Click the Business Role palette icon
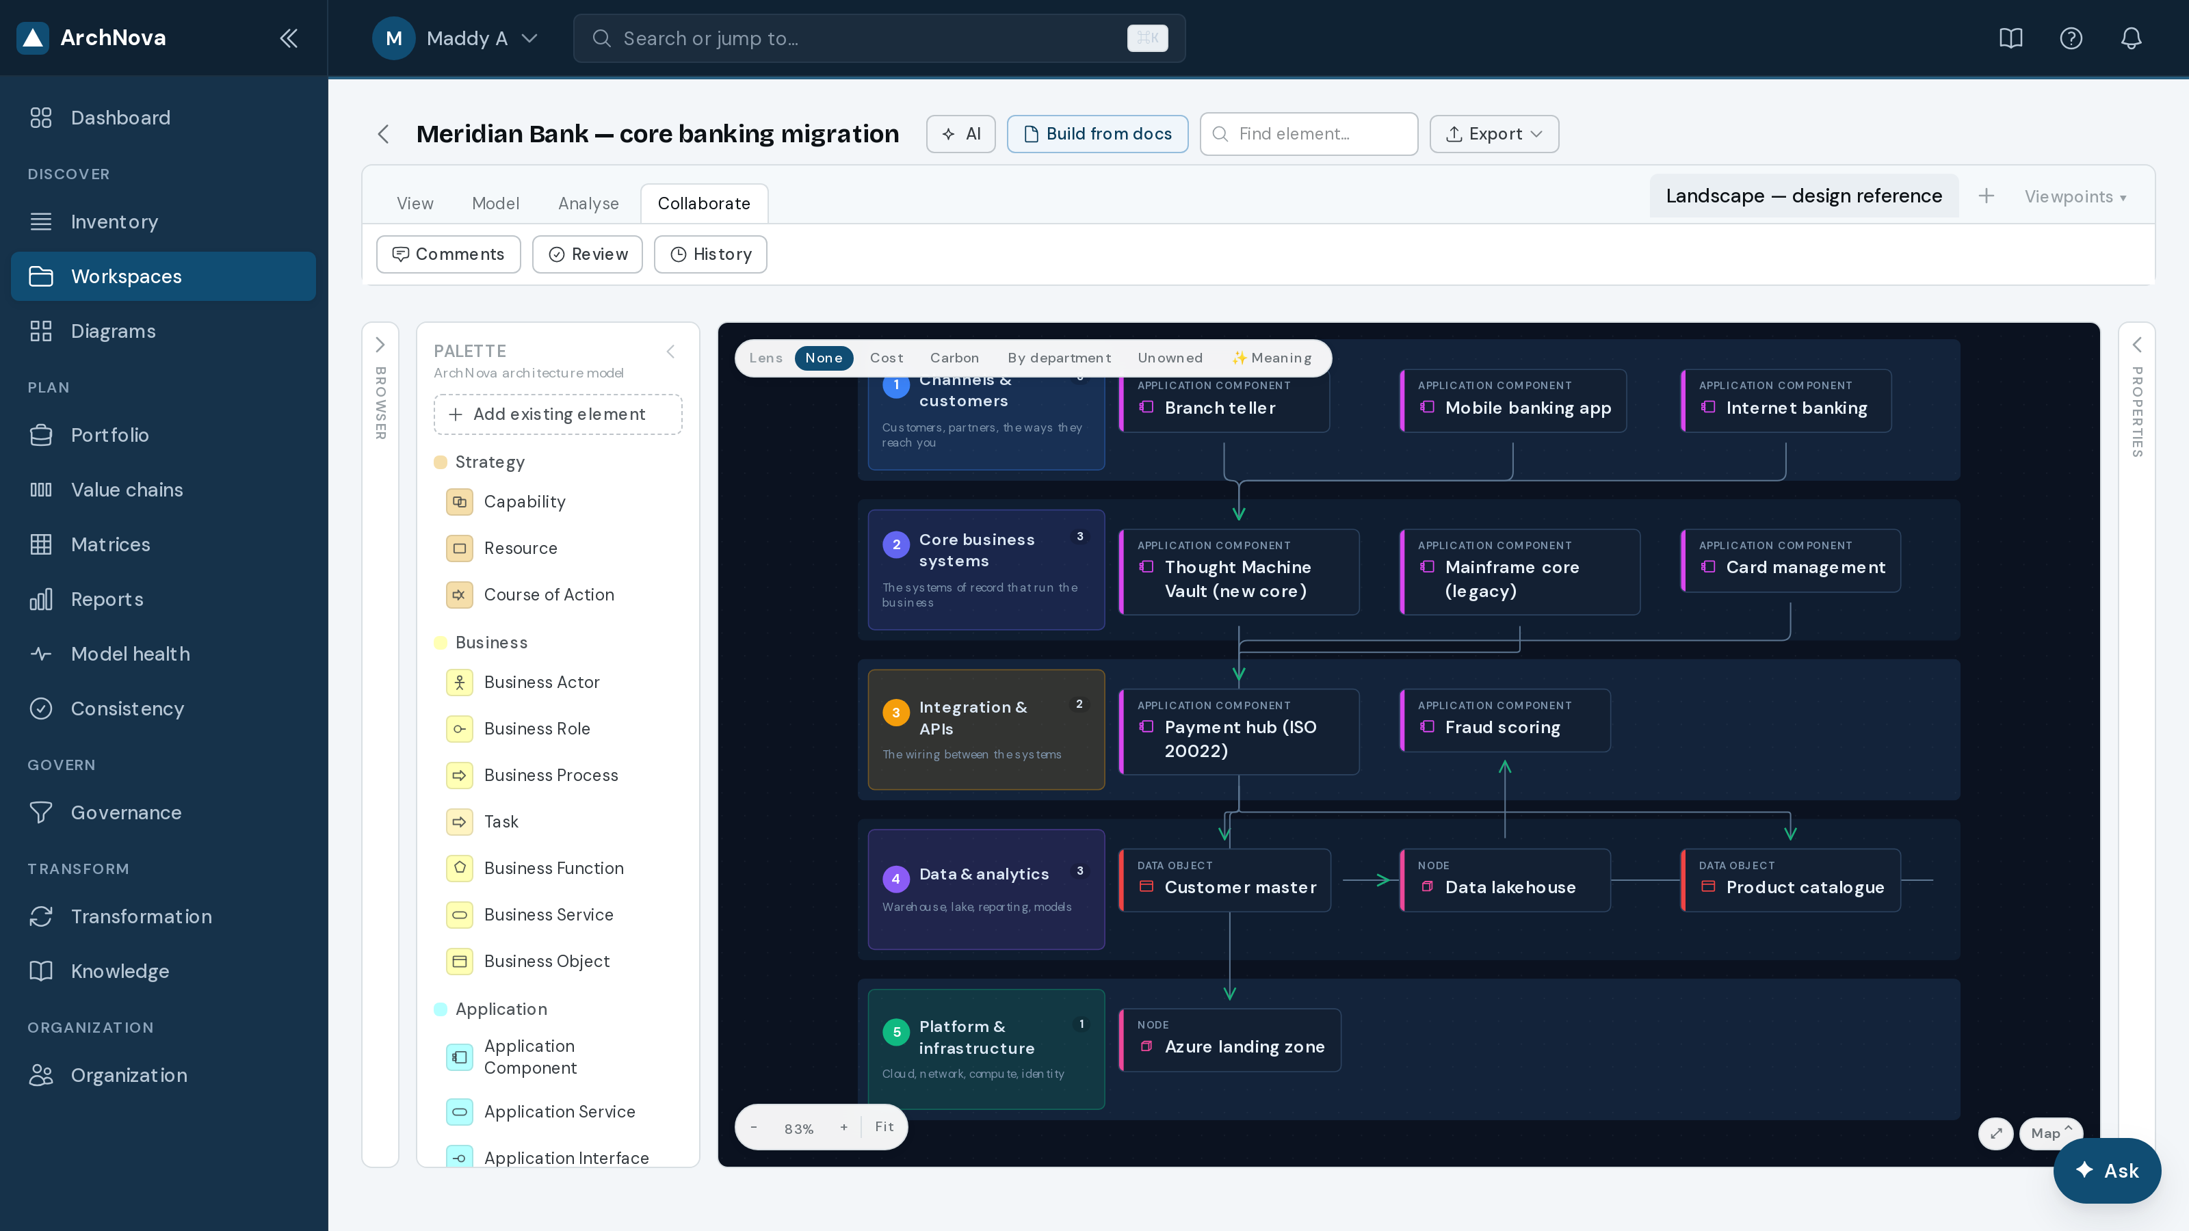 pyautogui.click(x=460, y=729)
